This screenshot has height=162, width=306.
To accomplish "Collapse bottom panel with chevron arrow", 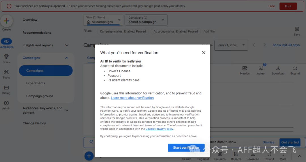I will pos(299,156).
